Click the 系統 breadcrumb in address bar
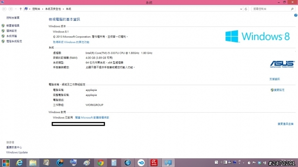The height and width of the screenshot is (167, 298). click(x=68, y=9)
